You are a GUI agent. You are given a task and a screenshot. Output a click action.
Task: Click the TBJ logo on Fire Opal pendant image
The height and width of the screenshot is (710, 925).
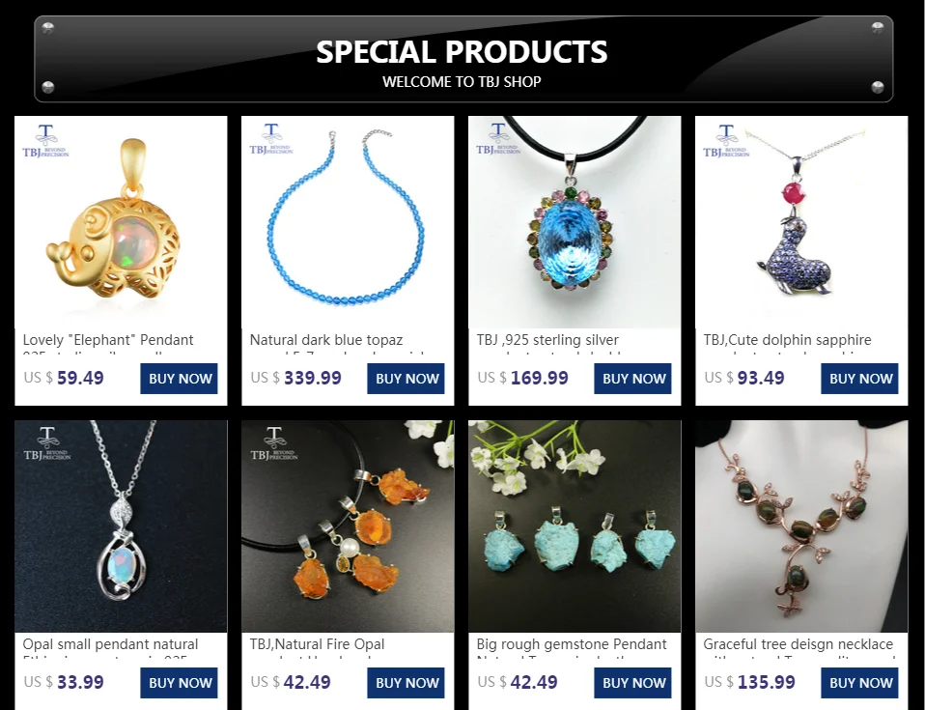click(x=274, y=443)
